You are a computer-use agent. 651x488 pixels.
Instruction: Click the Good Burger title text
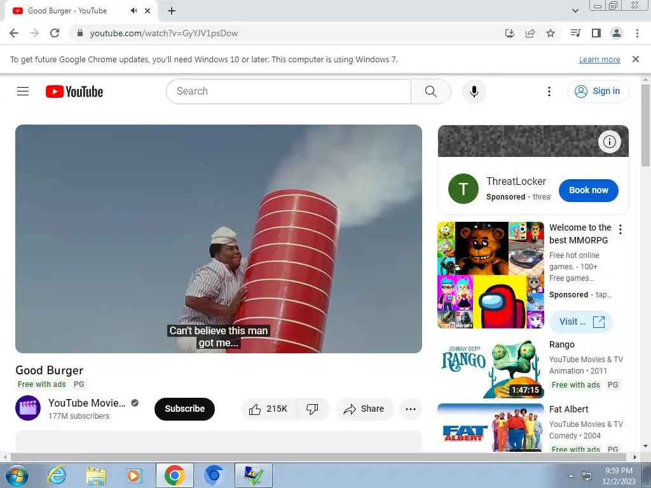click(50, 370)
